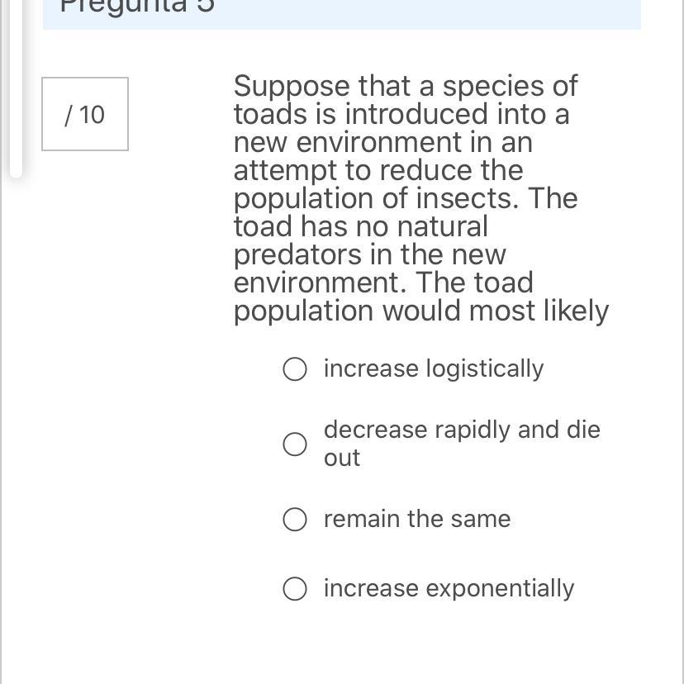The height and width of the screenshot is (684, 684).
Task: Click the 'decrease rapidly and die' label text
Action: 462,430
